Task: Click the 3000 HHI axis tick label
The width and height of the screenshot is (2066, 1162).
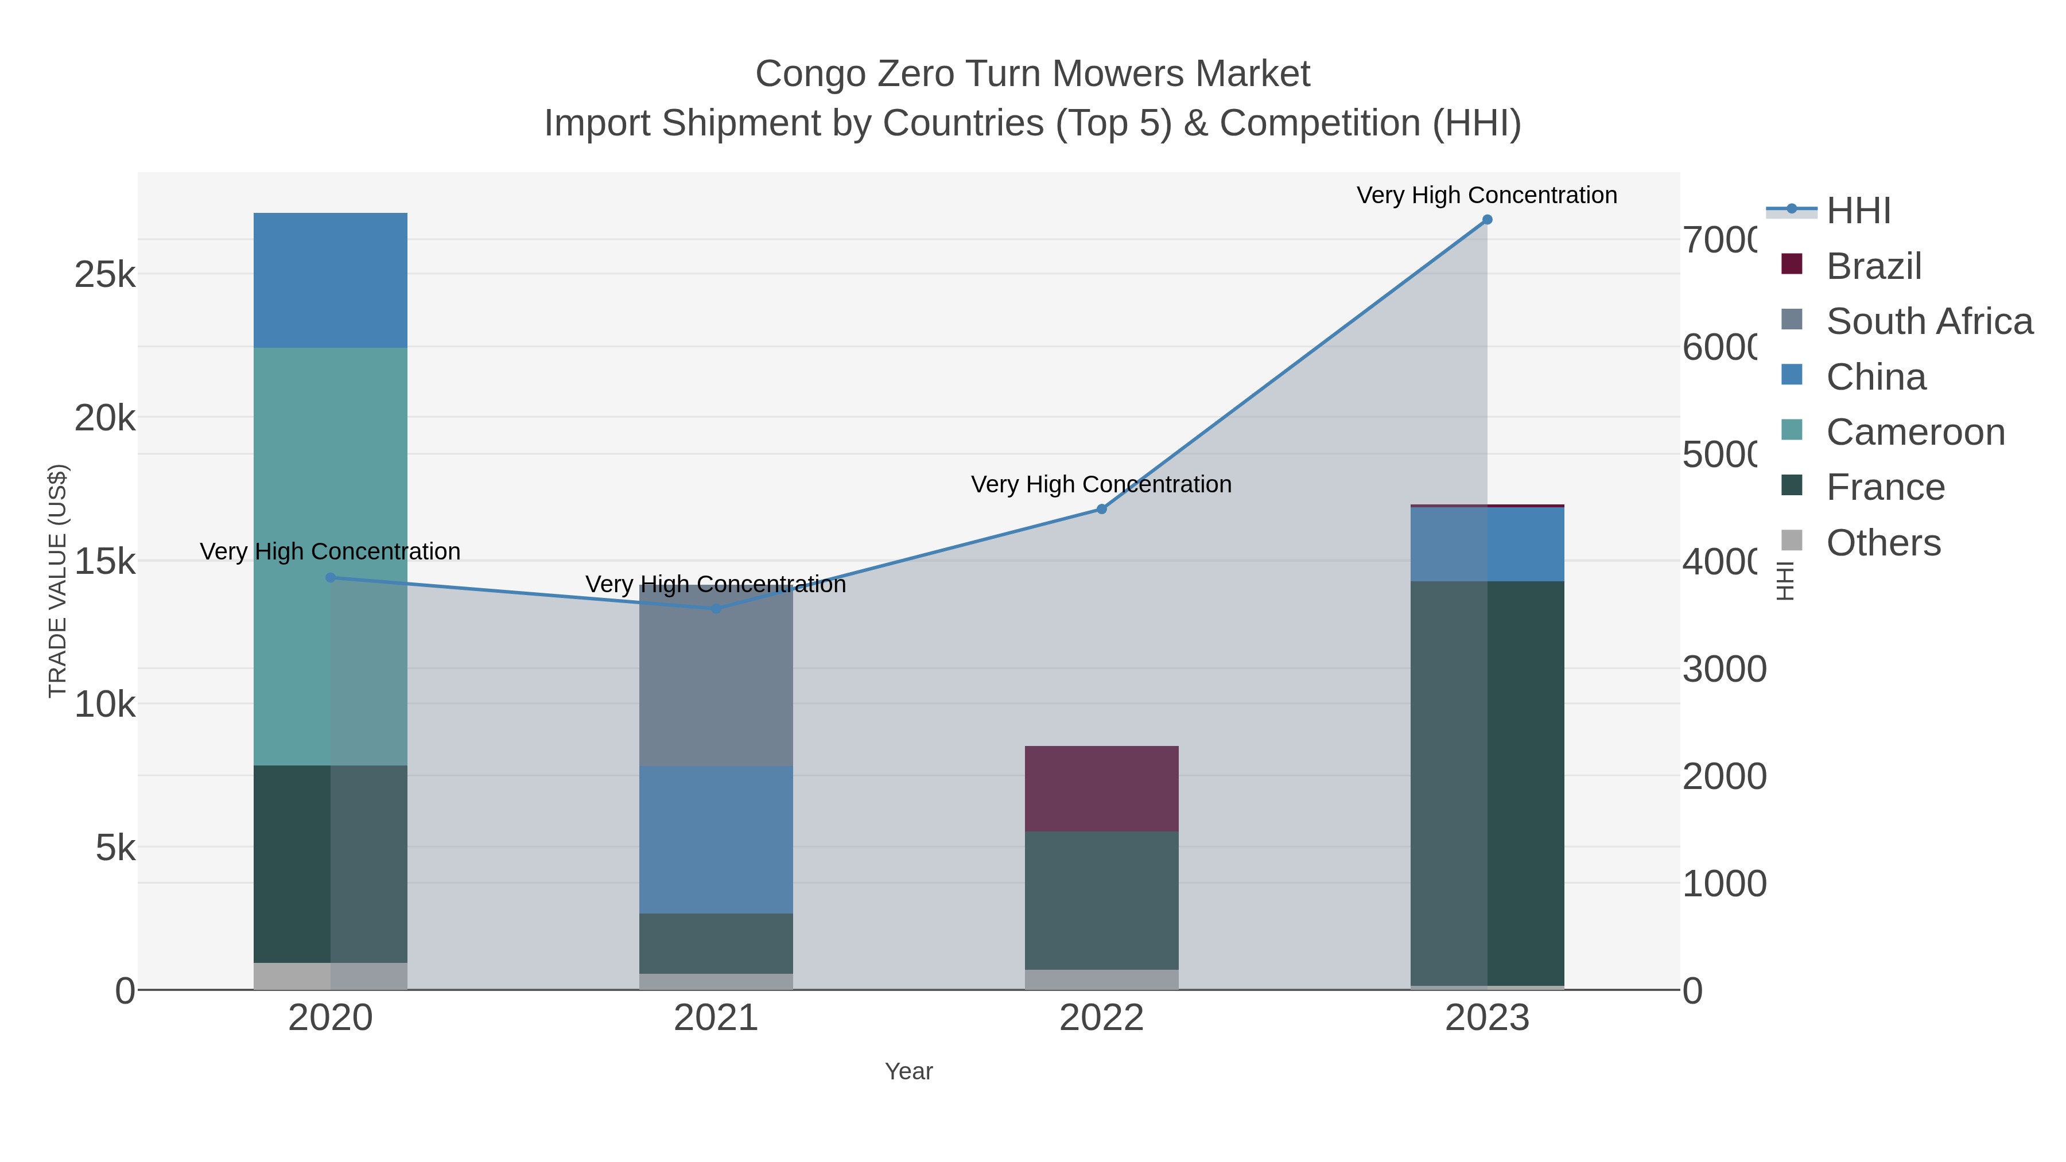Action: (1725, 669)
